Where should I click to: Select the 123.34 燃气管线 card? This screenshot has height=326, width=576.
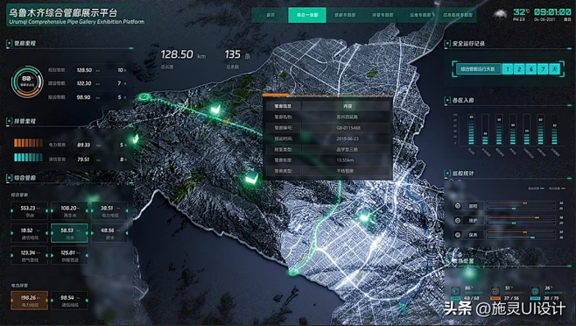pyautogui.click(x=30, y=255)
